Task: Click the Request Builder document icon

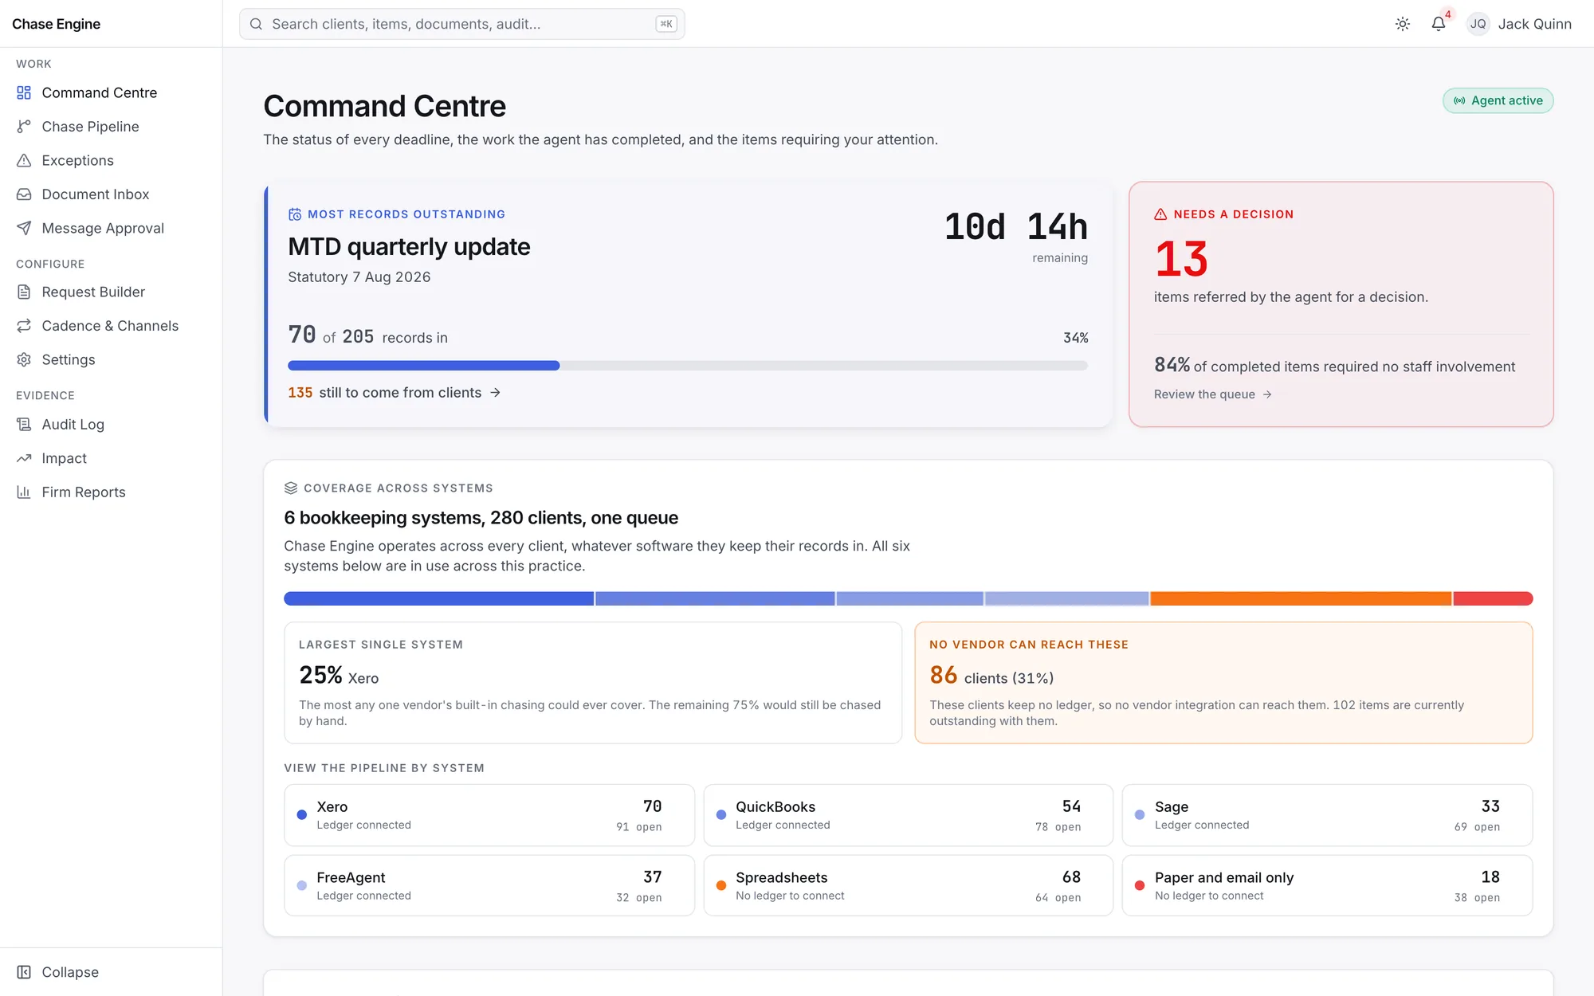Action: point(24,292)
